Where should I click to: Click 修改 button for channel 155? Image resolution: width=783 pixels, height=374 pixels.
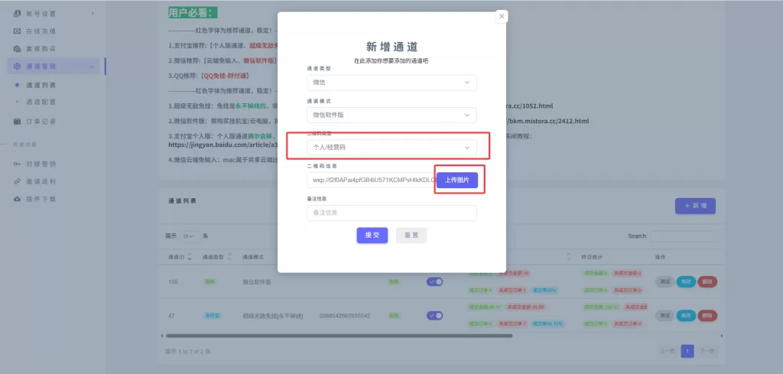(x=686, y=281)
